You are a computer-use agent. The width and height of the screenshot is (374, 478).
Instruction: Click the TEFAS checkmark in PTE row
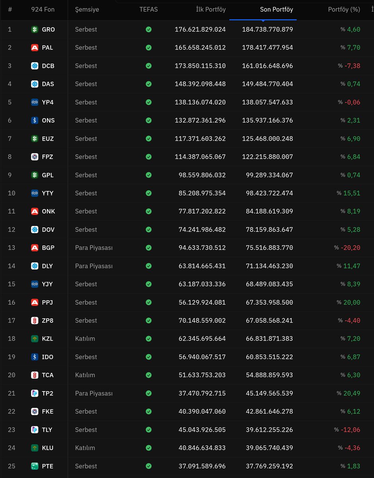click(x=148, y=466)
